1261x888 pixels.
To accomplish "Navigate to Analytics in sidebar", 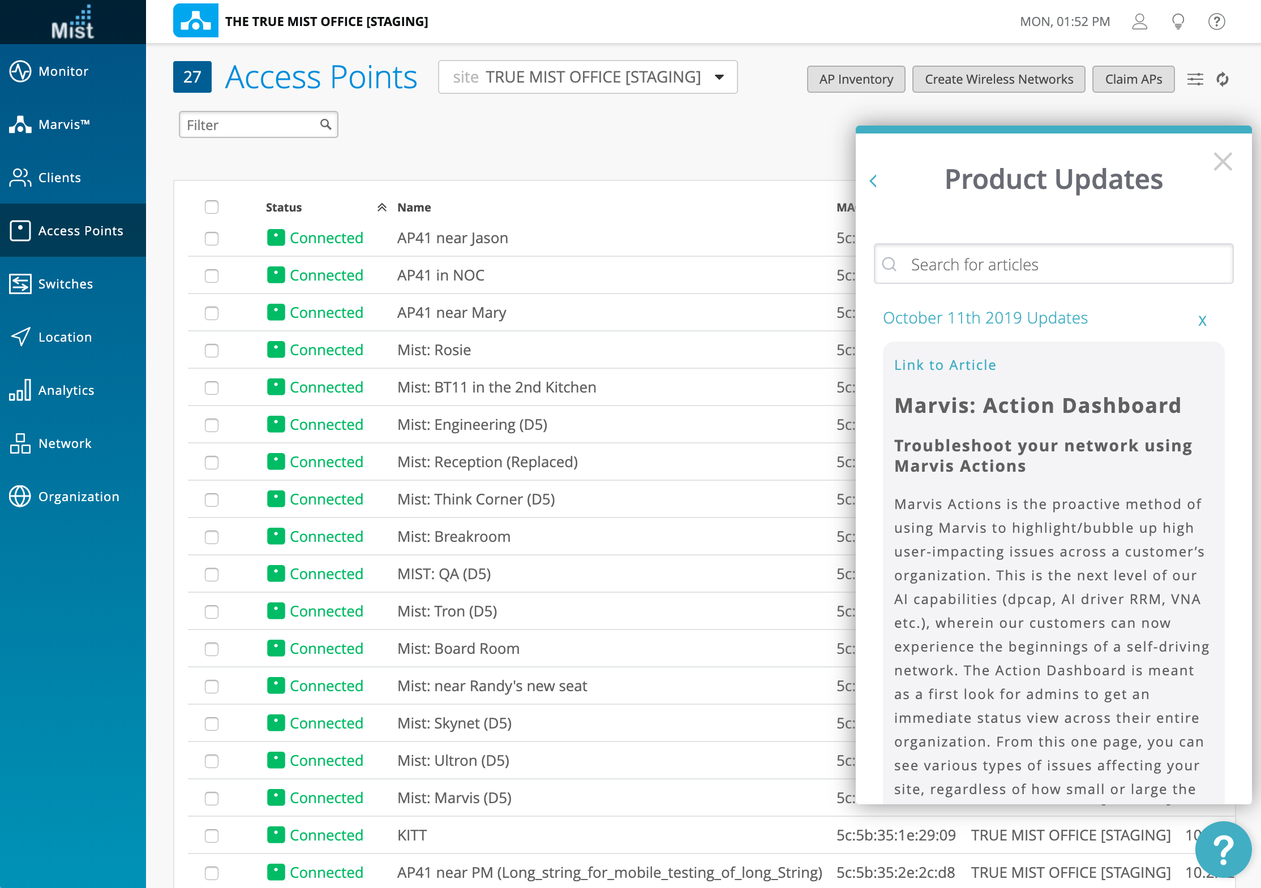I will [x=66, y=390].
